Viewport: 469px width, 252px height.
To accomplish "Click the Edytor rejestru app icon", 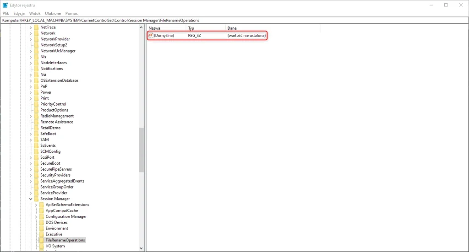I will [x=5, y=5].
